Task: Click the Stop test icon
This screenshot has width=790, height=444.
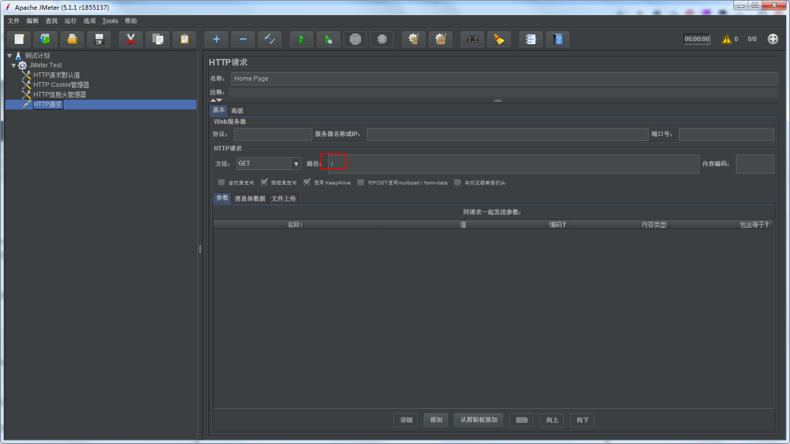Action: click(355, 39)
